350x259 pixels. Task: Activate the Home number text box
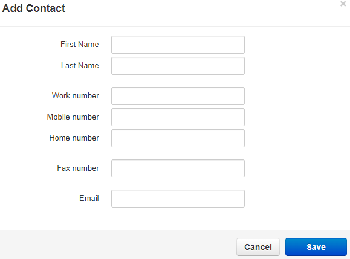(178, 138)
